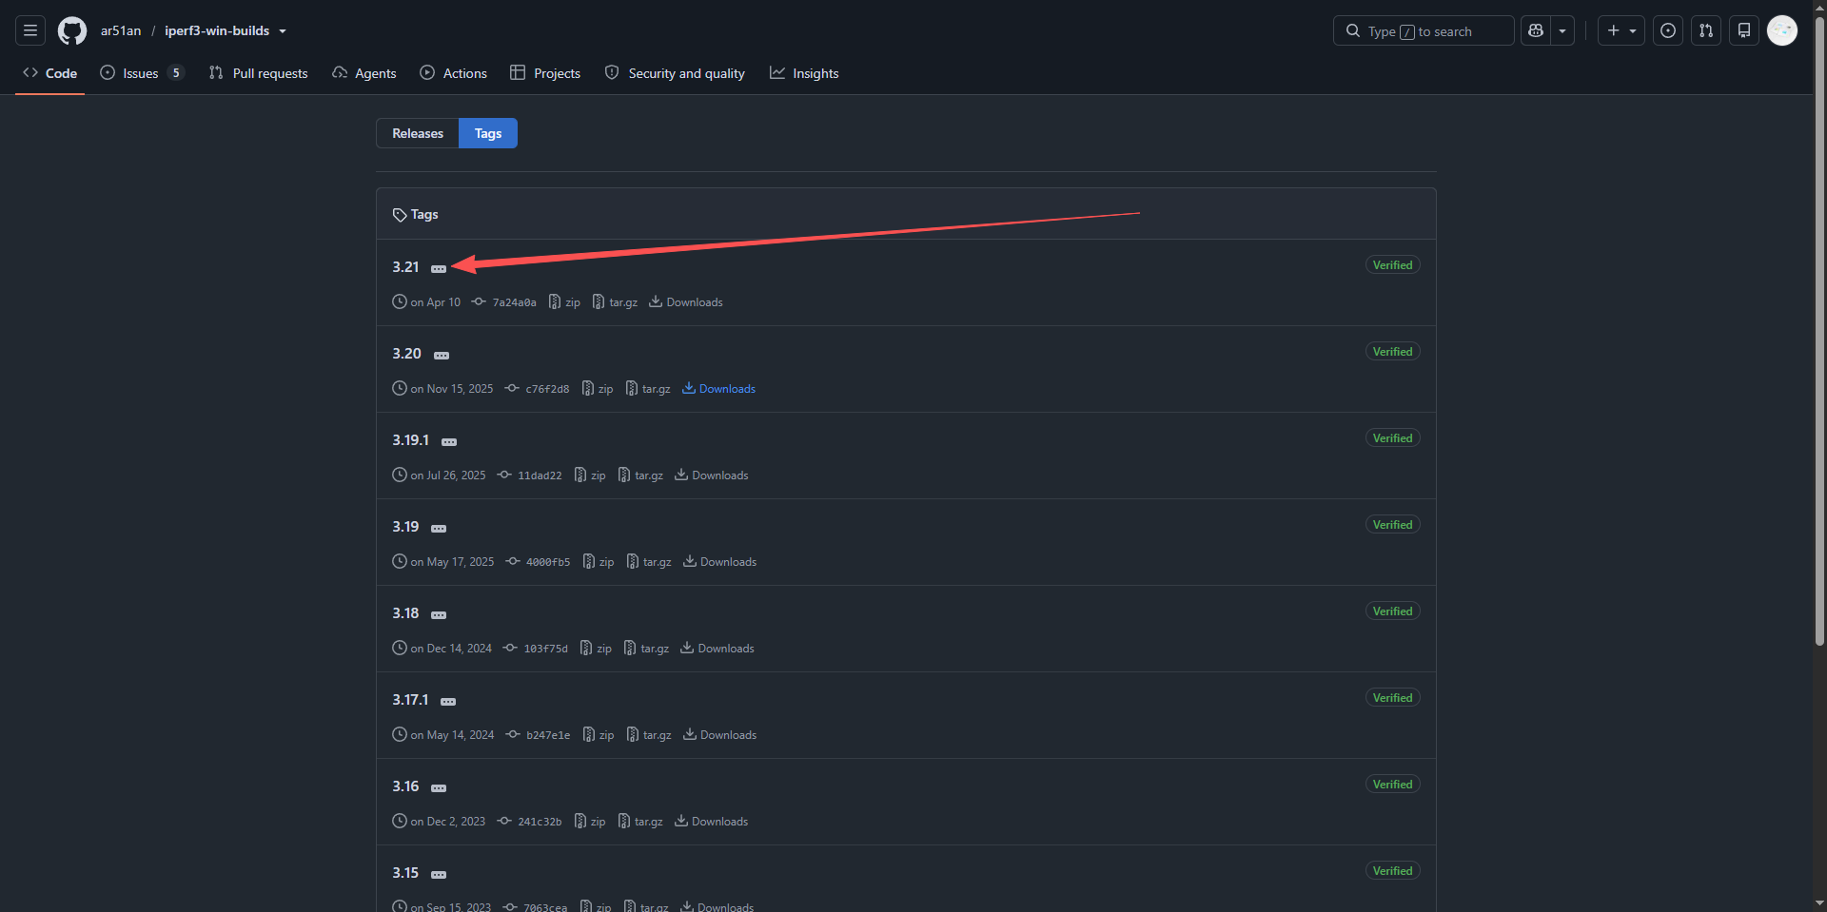The height and width of the screenshot is (912, 1827).
Task: Open Downloads for tag 3.18
Action: click(717, 649)
